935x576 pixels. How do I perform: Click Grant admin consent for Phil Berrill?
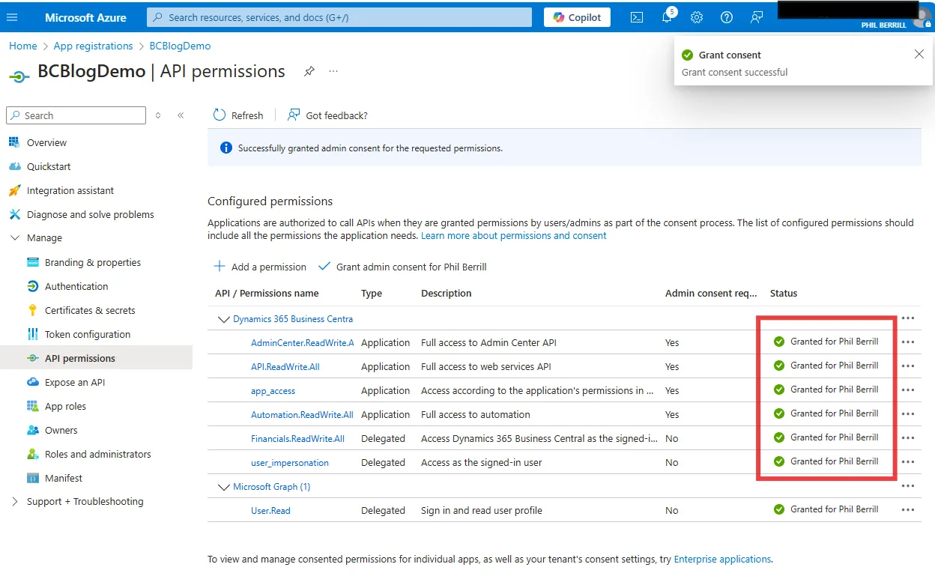tap(403, 267)
